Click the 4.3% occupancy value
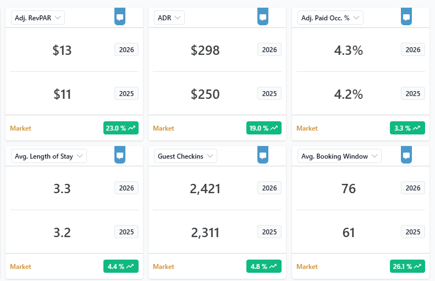The height and width of the screenshot is (281, 435). pyautogui.click(x=349, y=50)
